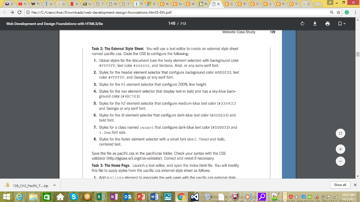Close the active PDF tab
Viewport: 360px width, 202px height.
click(x=218, y=4)
